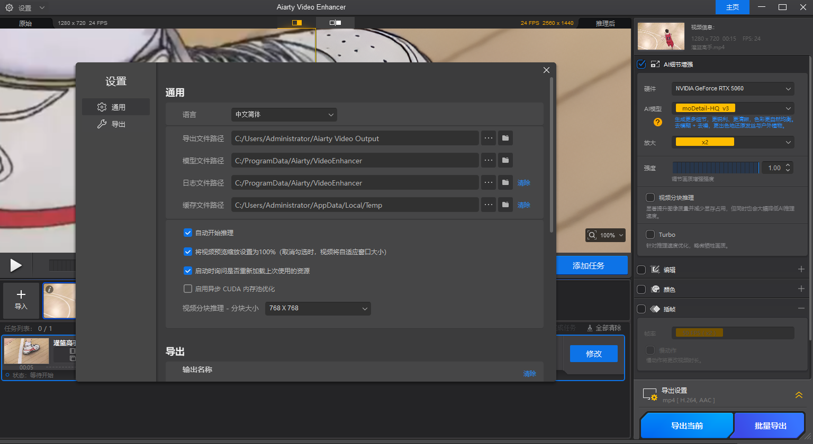Open the 768 X 768 block size dropdown
The height and width of the screenshot is (444, 813).
click(318, 308)
